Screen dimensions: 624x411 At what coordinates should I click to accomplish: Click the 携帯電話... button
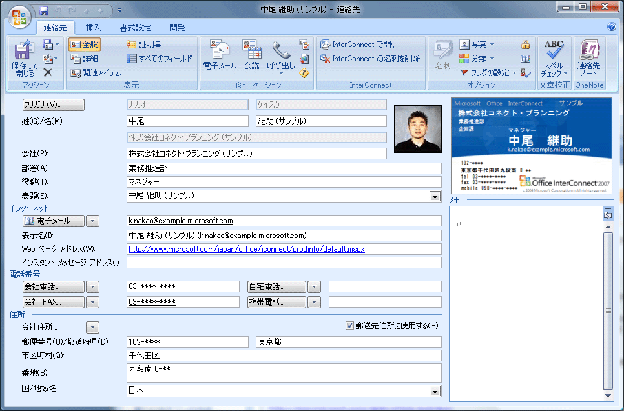(276, 302)
